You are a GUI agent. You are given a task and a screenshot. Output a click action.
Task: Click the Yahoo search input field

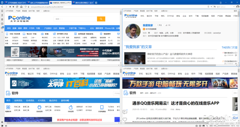225,7
